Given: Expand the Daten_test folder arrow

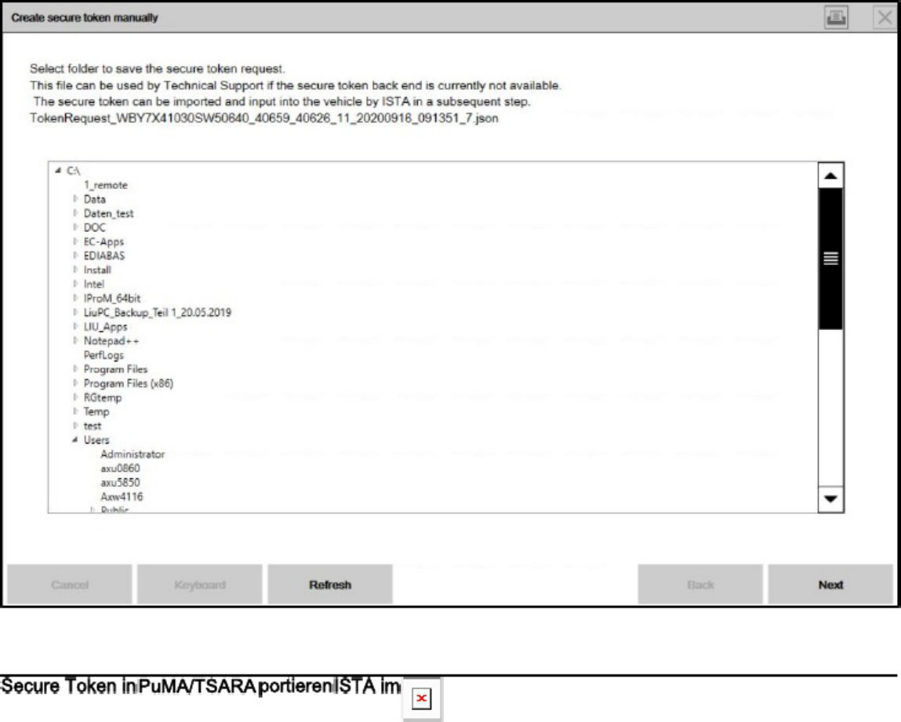Looking at the screenshot, I should (x=75, y=213).
